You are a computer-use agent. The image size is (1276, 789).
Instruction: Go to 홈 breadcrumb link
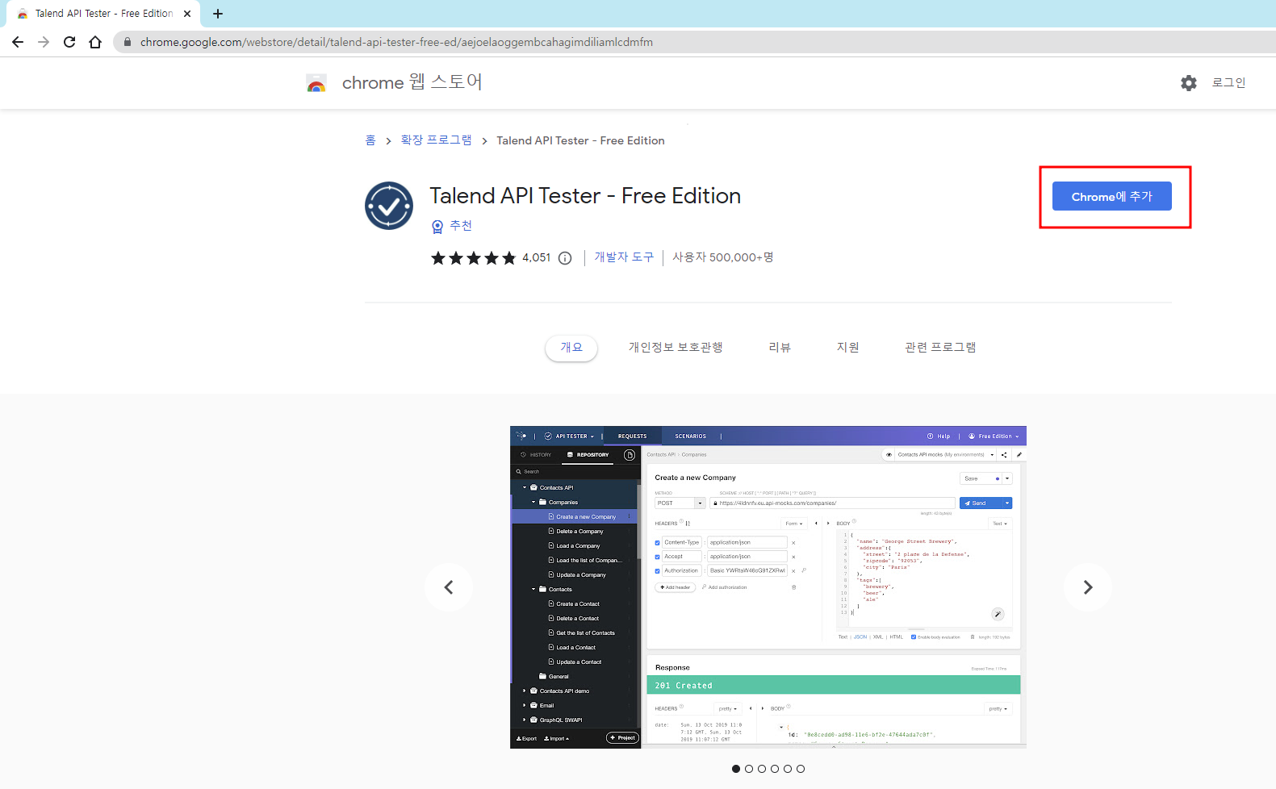[370, 140]
